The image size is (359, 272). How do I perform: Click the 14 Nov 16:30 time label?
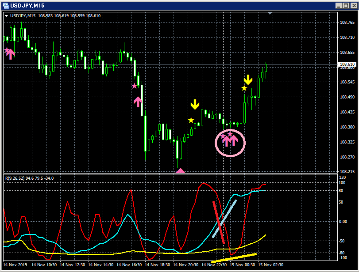coord(129,265)
